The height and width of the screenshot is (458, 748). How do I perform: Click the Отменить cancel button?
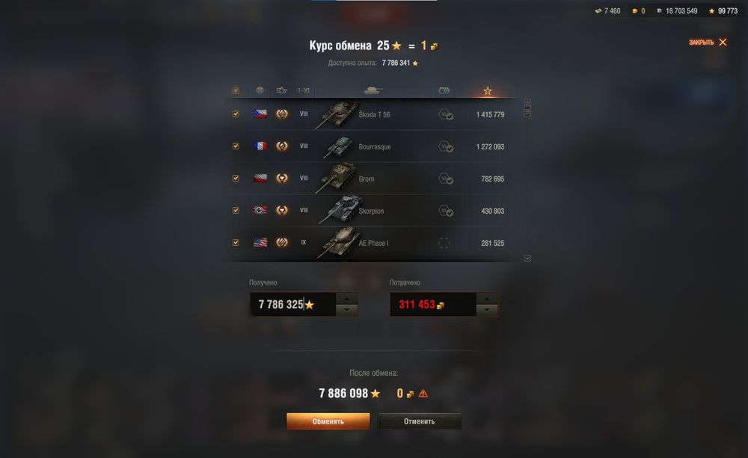[x=420, y=421]
